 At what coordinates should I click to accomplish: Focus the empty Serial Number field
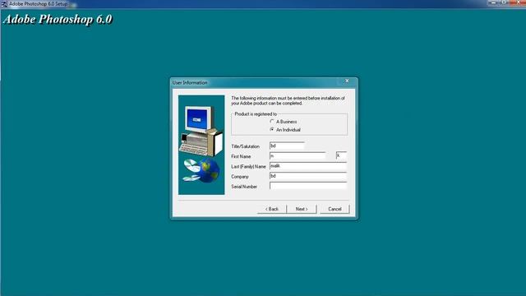coord(308,187)
